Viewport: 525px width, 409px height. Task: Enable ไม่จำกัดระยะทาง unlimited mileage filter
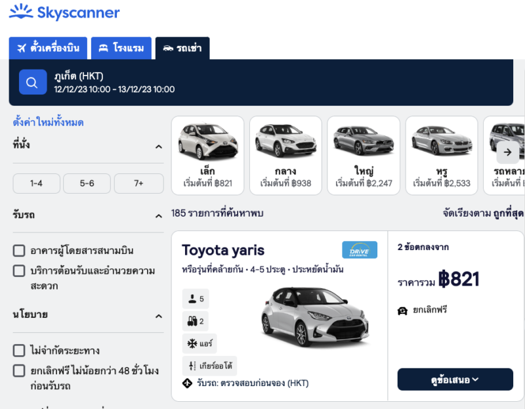point(19,351)
